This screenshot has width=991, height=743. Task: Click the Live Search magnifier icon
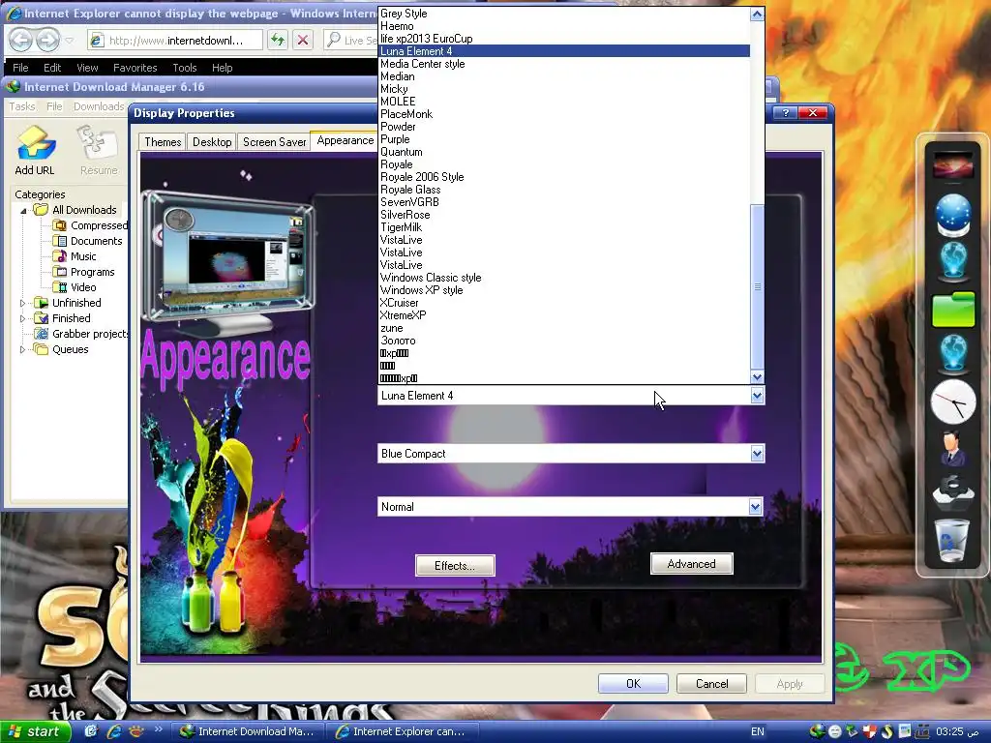pos(334,40)
